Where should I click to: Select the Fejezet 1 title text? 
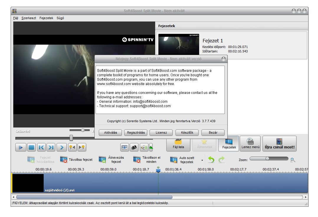pyautogui.click(x=212, y=41)
